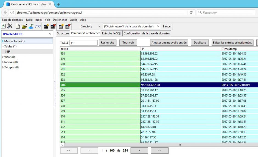
Task: Reload the page using browser refresh icon
Action: (x=191, y=13)
